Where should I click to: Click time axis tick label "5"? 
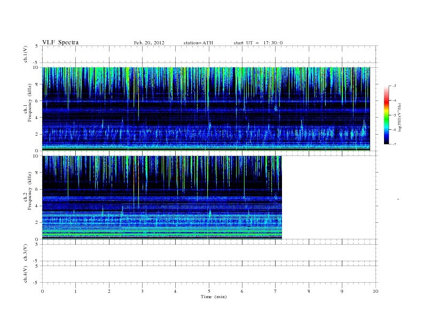tap(209, 291)
